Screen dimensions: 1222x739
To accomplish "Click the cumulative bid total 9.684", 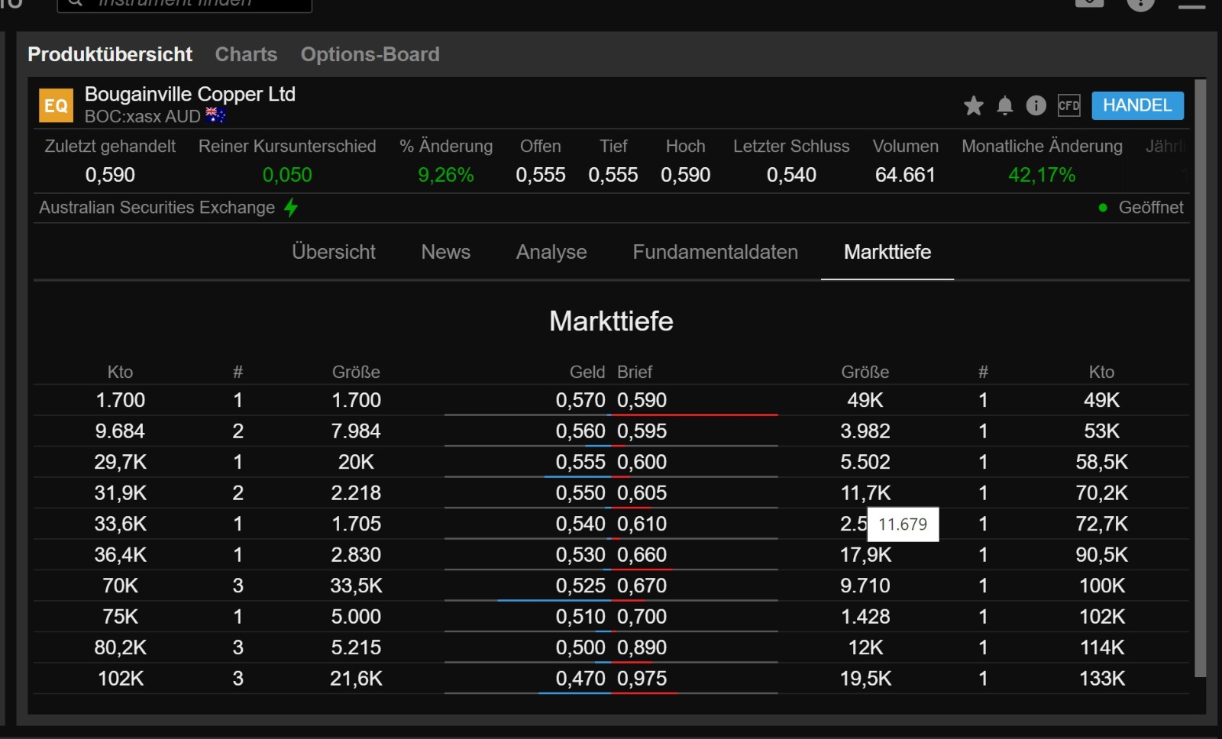I will [x=120, y=431].
